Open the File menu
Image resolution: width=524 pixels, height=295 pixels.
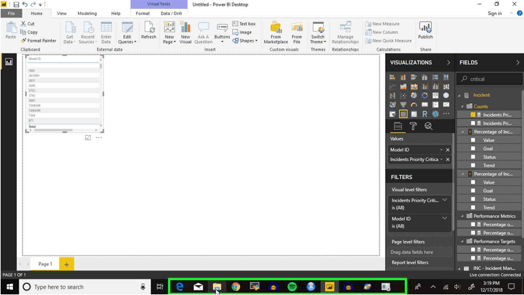click(12, 14)
